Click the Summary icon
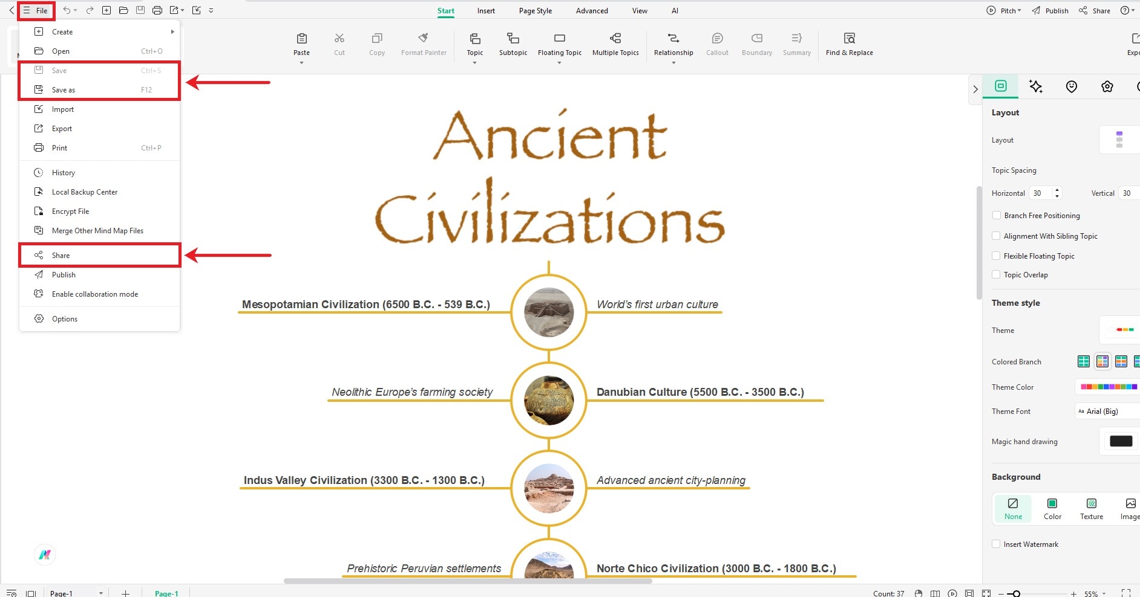 (x=797, y=39)
